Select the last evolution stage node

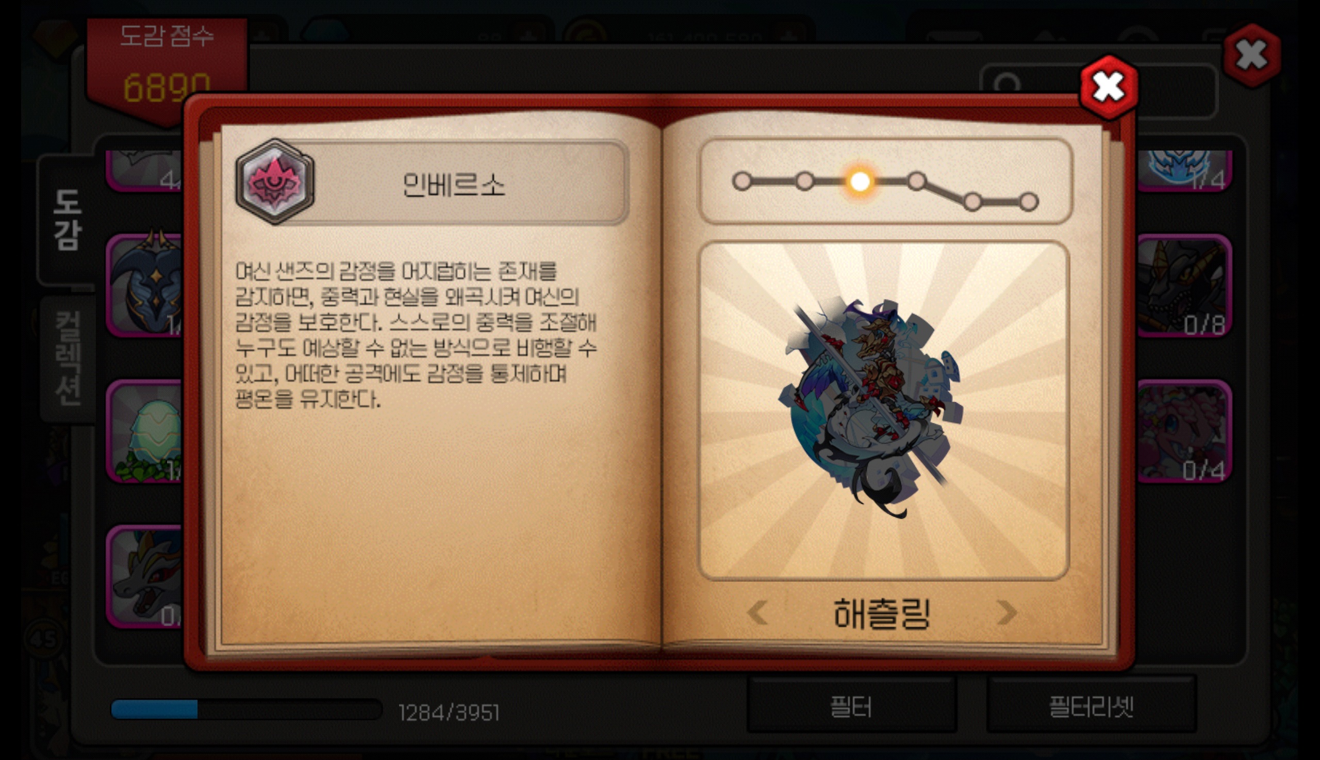click(1029, 202)
